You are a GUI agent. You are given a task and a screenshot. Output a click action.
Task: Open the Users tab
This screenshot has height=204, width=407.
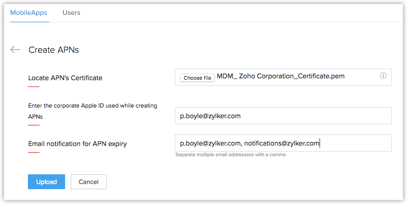coord(72,13)
